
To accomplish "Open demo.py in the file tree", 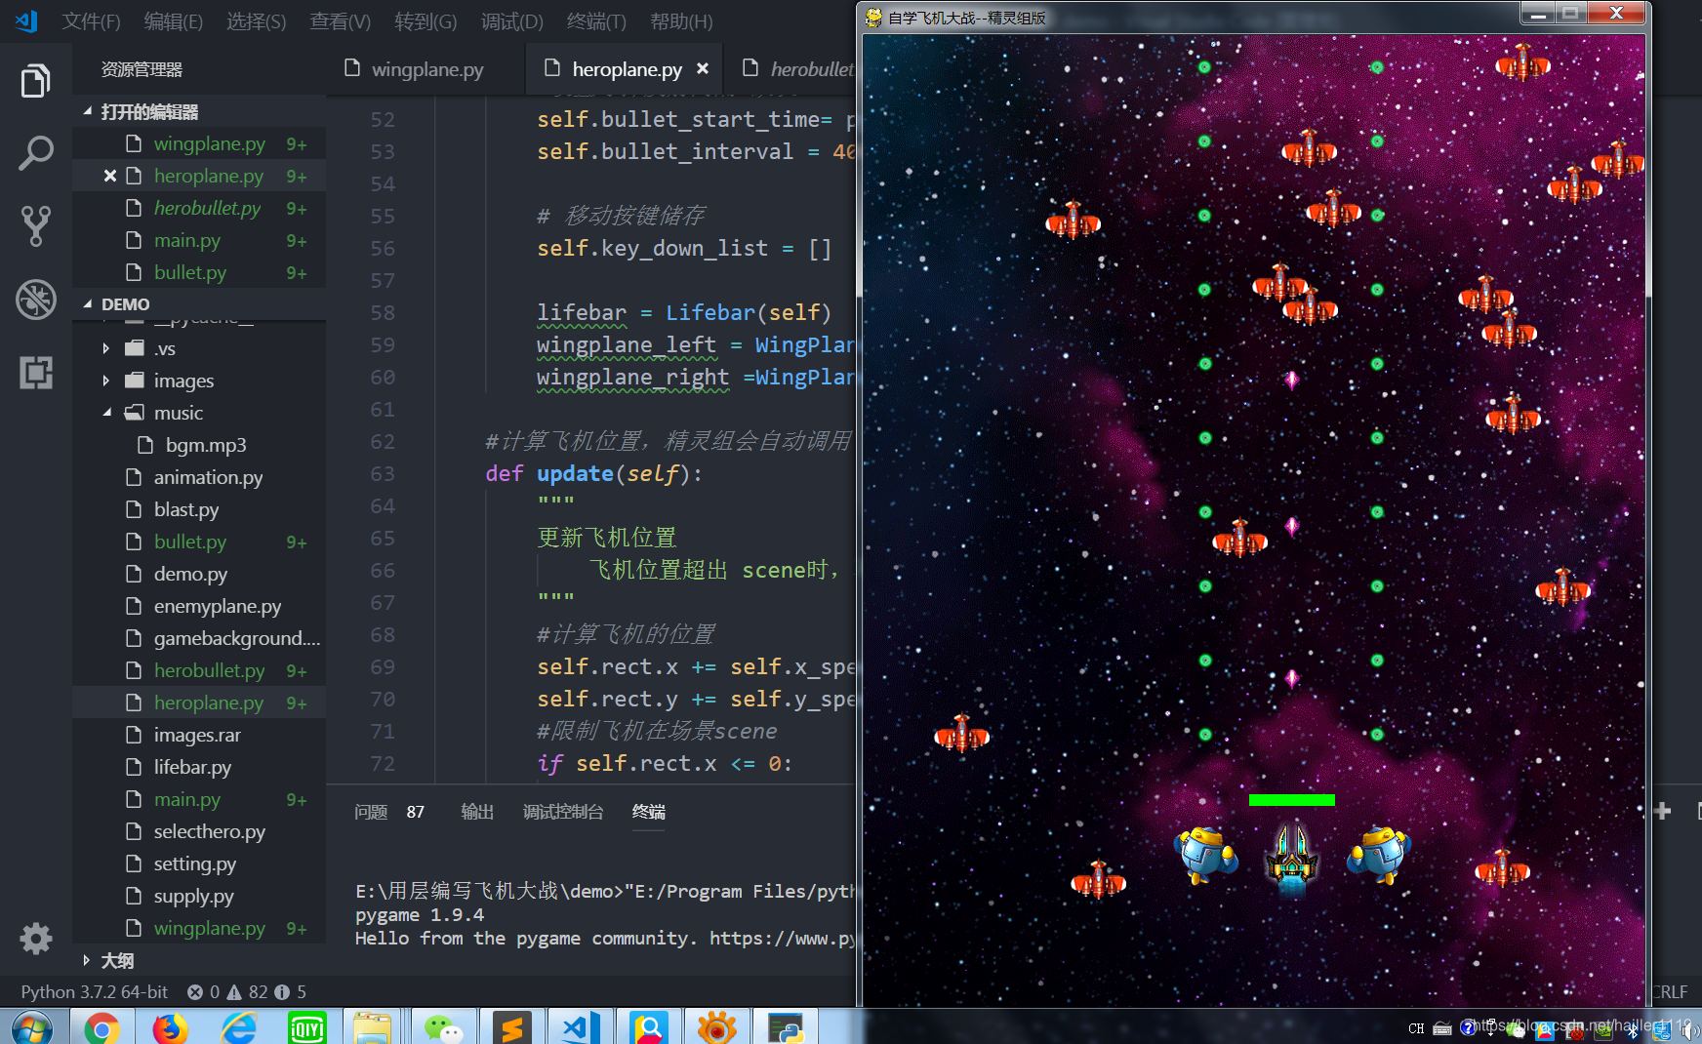I will [190, 574].
